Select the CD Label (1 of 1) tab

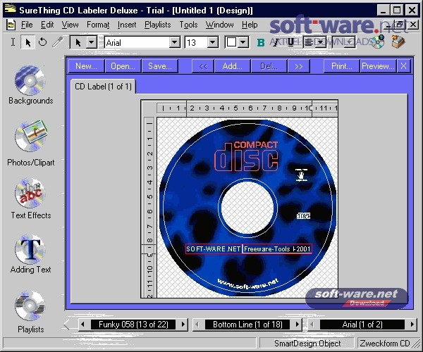pyautogui.click(x=103, y=87)
